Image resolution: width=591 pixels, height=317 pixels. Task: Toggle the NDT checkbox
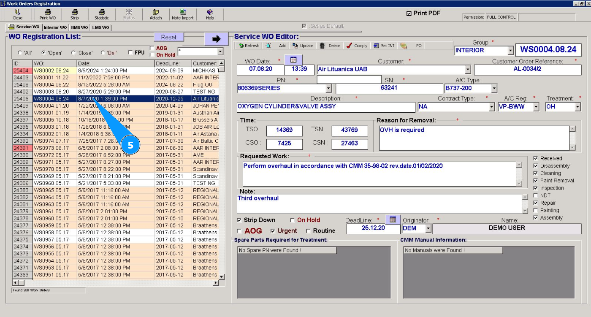[536, 195]
